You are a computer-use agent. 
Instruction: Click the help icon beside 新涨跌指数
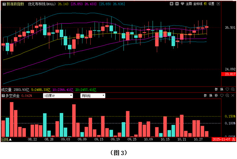[3, 4]
